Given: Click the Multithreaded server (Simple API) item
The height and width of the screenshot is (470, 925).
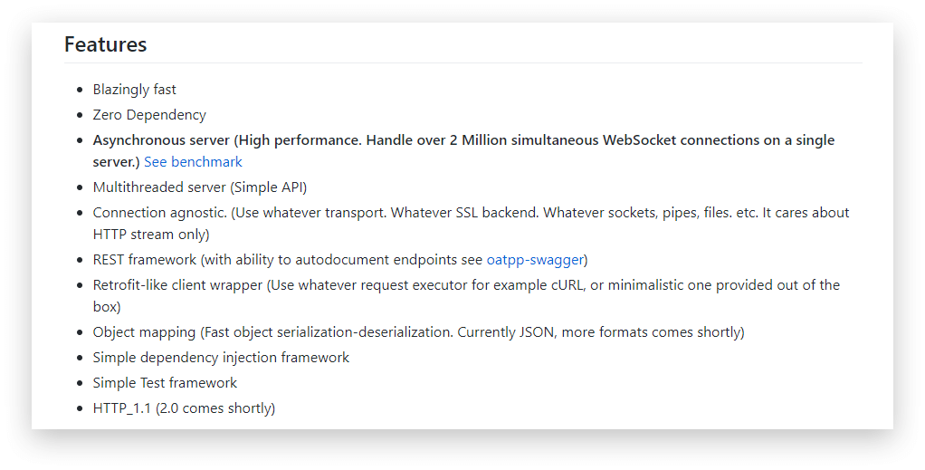Looking at the screenshot, I should click(x=200, y=187).
